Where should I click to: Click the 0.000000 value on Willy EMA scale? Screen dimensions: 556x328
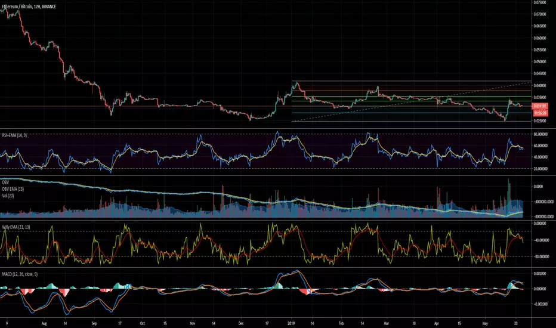[540, 223]
